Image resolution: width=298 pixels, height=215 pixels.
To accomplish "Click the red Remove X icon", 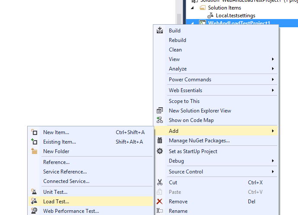I will [160, 202].
